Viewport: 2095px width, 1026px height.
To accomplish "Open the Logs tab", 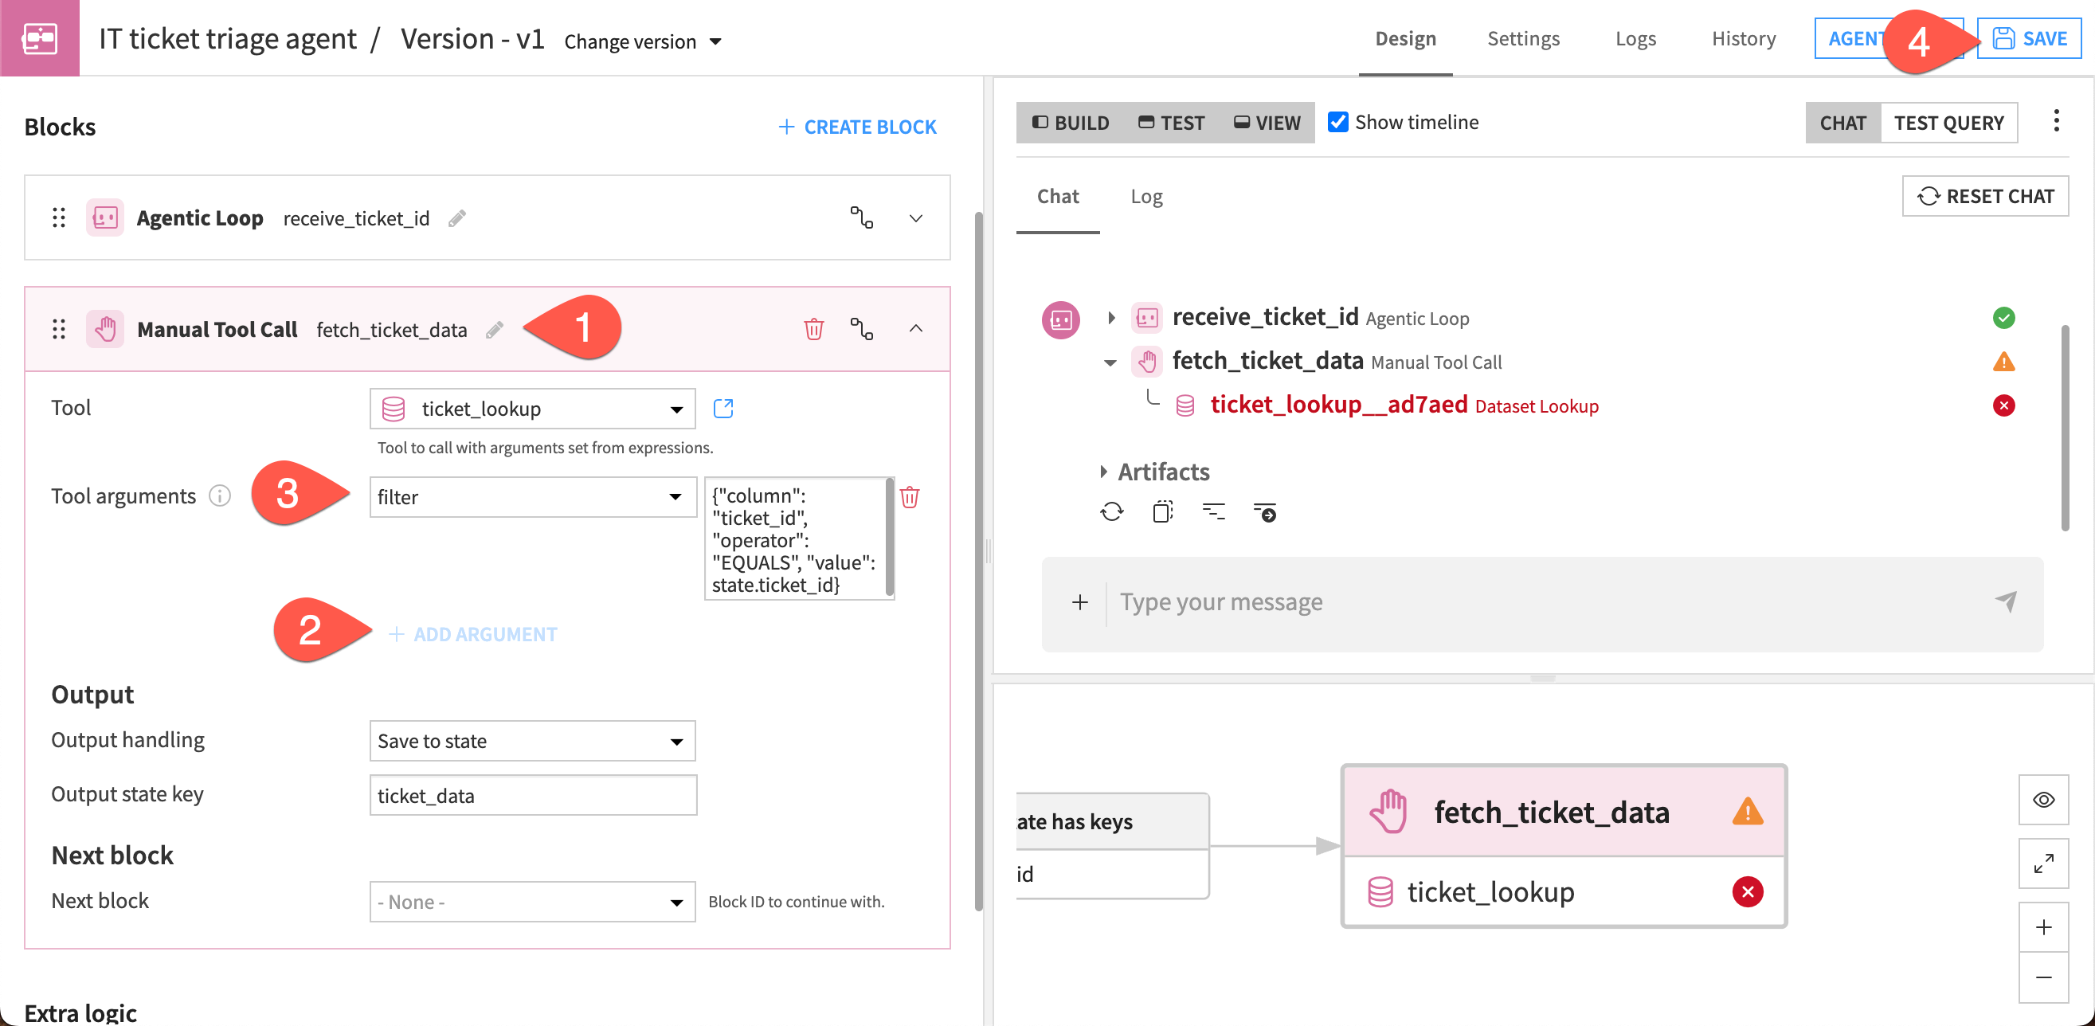I will coord(1635,38).
